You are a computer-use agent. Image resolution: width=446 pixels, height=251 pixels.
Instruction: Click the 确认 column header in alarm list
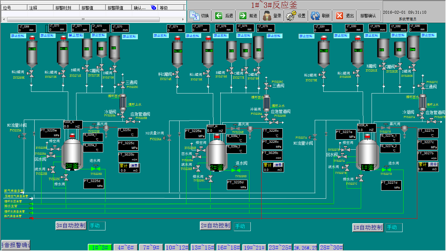[140, 8]
